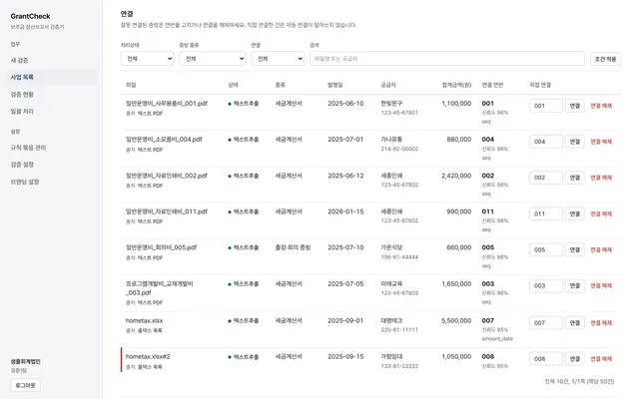
Task: Click supplier name 대명테크
Action: (391, 320)
